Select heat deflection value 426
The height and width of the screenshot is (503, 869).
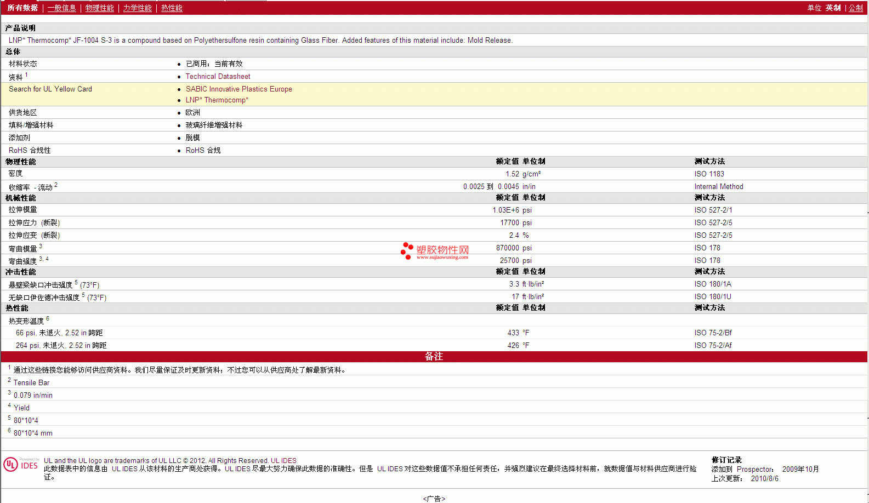click(513, 345)
